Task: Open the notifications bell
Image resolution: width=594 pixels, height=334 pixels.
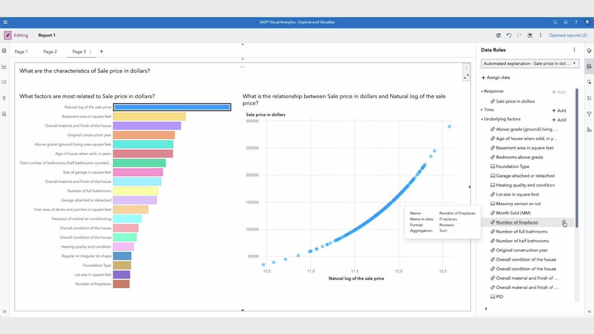Action: pos(566,22)
